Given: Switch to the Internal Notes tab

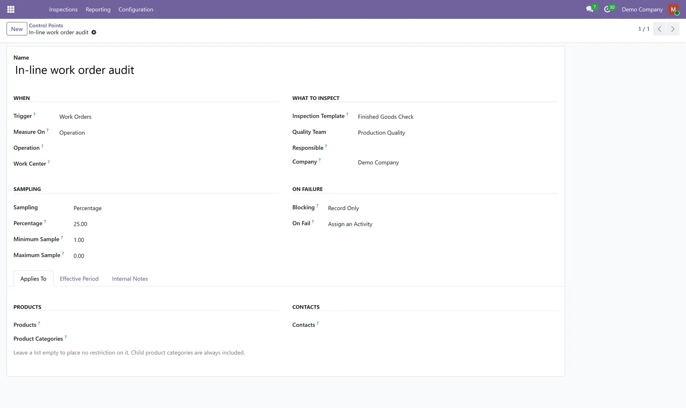Looking at the screenshot, I should [x=130, y=279].
